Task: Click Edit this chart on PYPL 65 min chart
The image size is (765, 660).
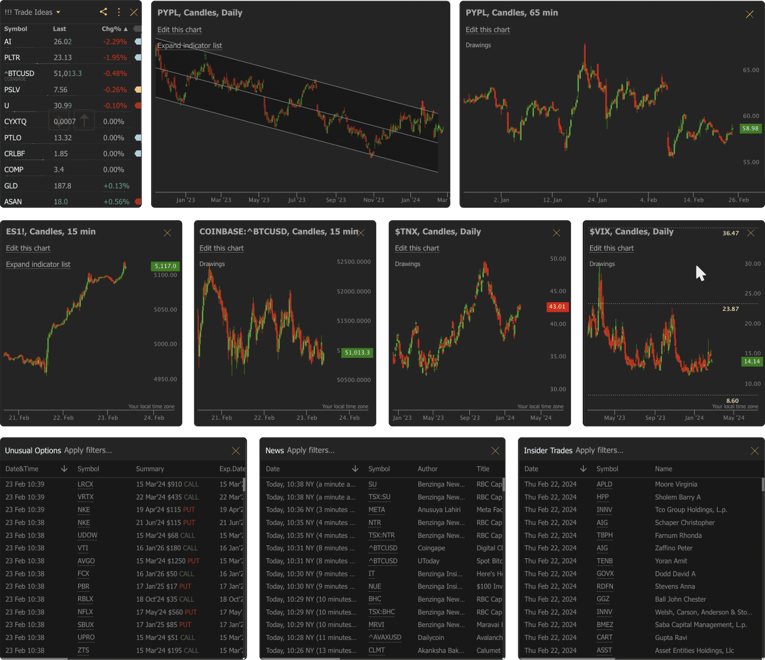Action: click(488, 30)
